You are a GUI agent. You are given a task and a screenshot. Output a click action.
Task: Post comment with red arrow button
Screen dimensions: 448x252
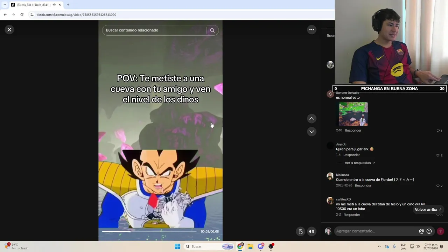coord(440,231)
